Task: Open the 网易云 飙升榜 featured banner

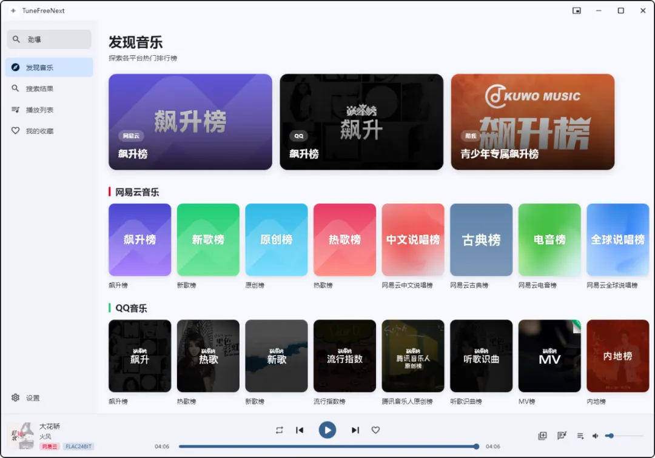Action: click(x=190, y=122)
